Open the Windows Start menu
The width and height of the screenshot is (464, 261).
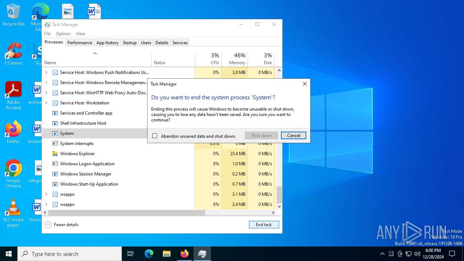[x=9, y=254]
